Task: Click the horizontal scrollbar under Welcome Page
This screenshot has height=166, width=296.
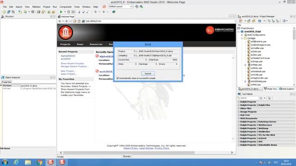Action: click(129, 153)
